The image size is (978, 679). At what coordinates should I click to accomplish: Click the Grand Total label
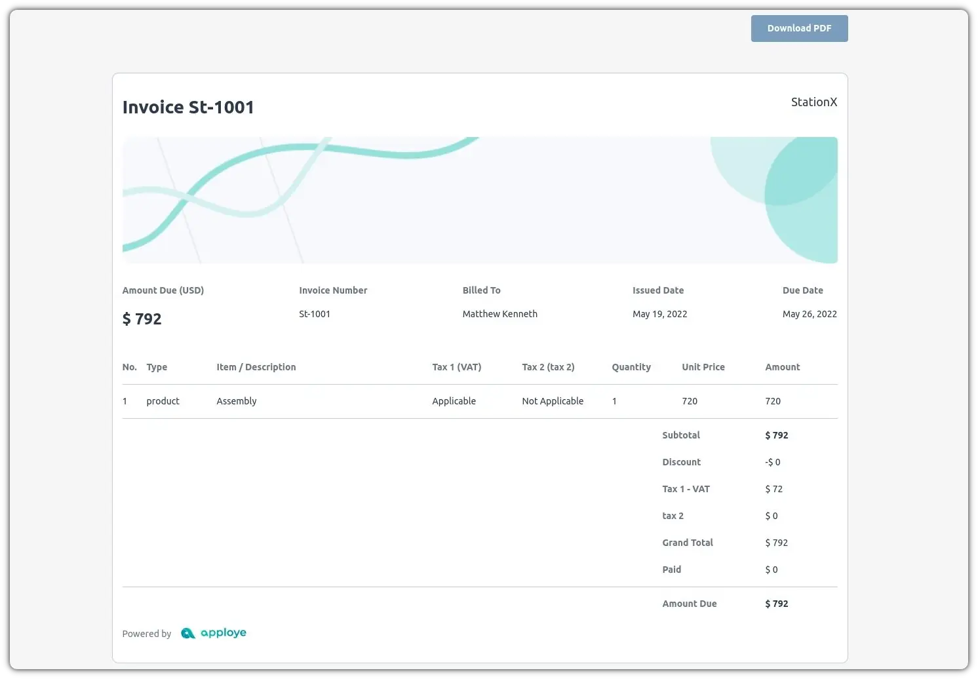(687, 543)
